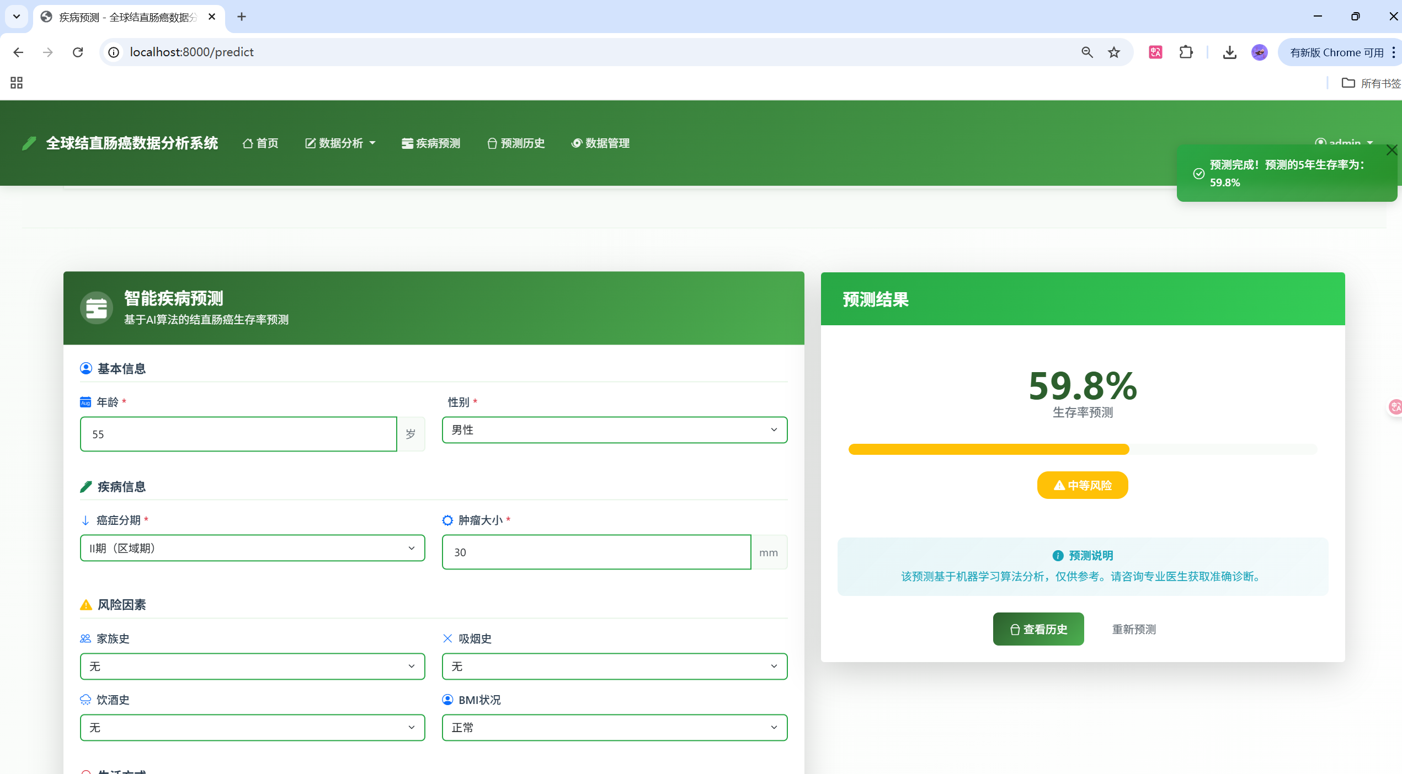This screenshot has height=774, width=1402.
Task: Go to 预测历史 in the navbar
Action: click(516, 143)
